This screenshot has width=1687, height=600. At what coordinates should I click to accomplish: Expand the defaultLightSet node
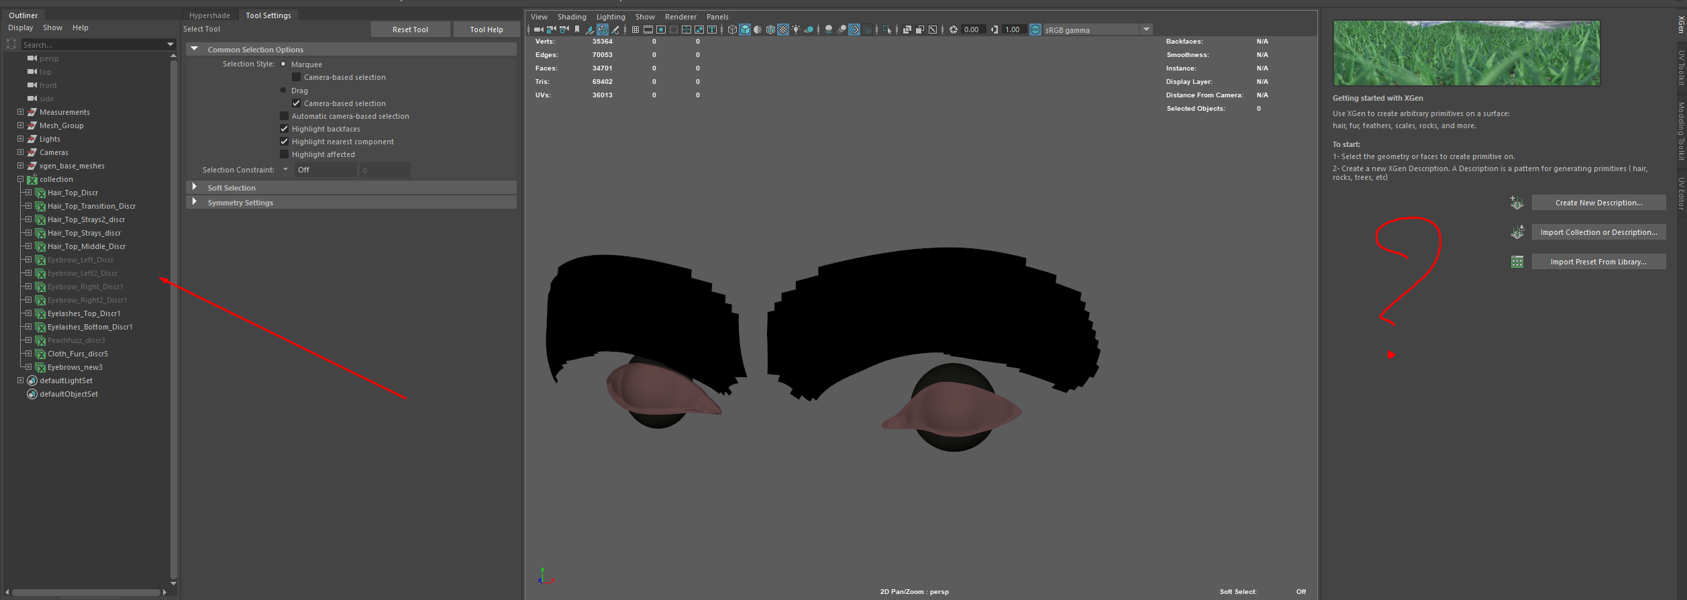coord(20,381)
